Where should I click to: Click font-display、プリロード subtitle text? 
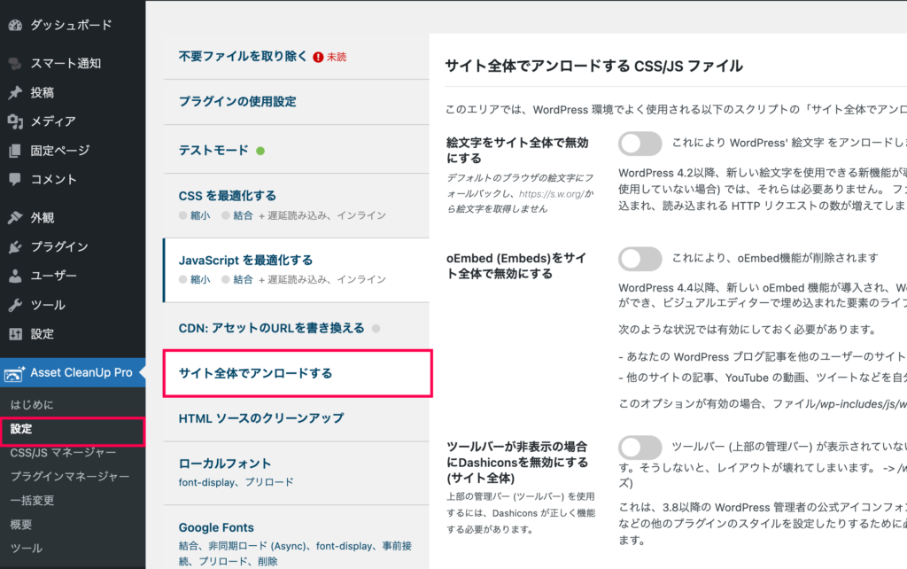coord(236,482)
